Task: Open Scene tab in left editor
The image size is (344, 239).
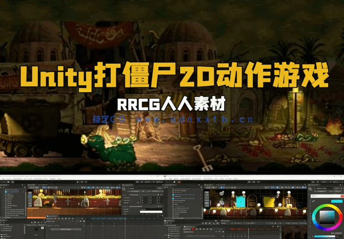Action: click(32, 185)
